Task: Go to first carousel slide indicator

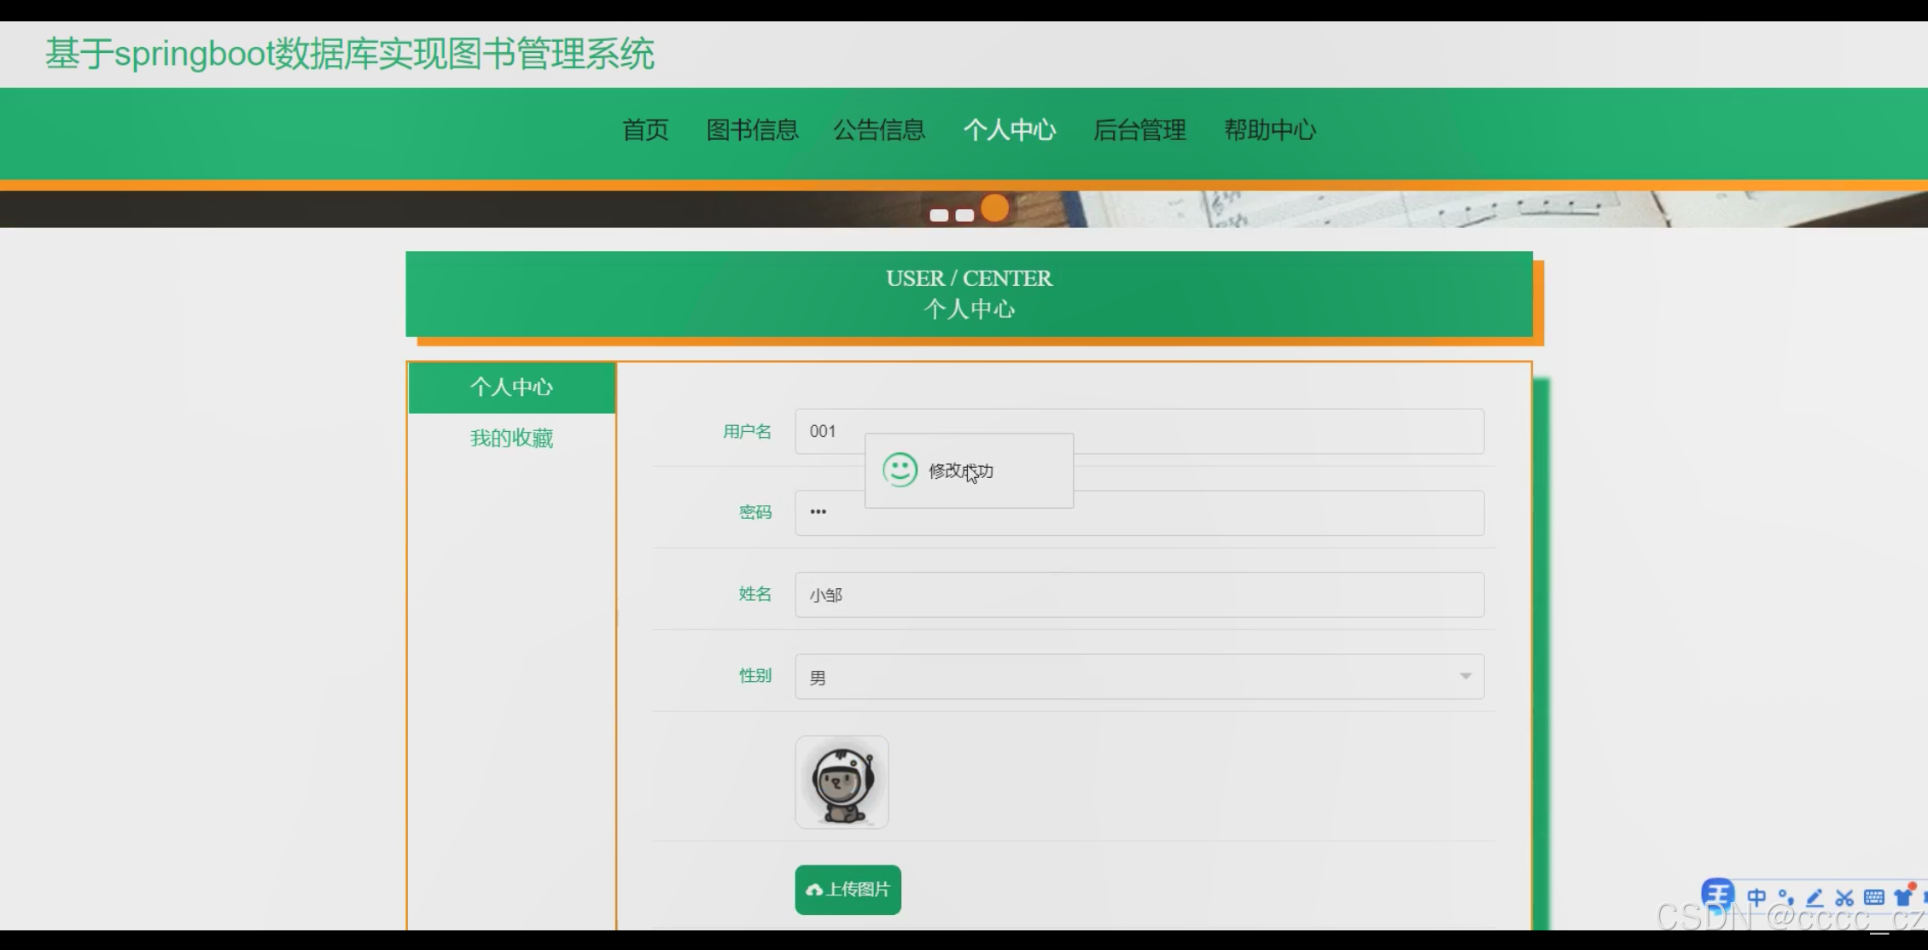Action: click(939, 215)
